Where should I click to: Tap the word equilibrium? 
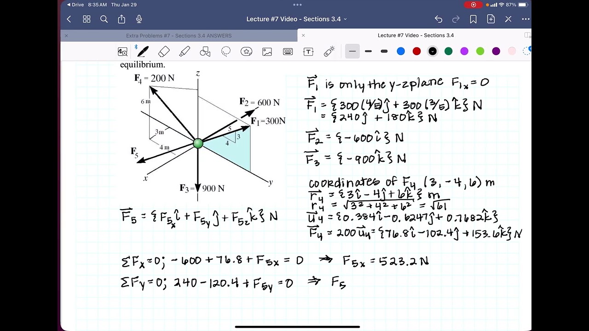coord(143,65)
